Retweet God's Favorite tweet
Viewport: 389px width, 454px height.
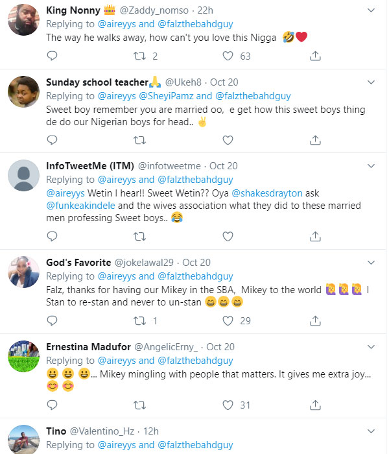(x=139, y=320)
